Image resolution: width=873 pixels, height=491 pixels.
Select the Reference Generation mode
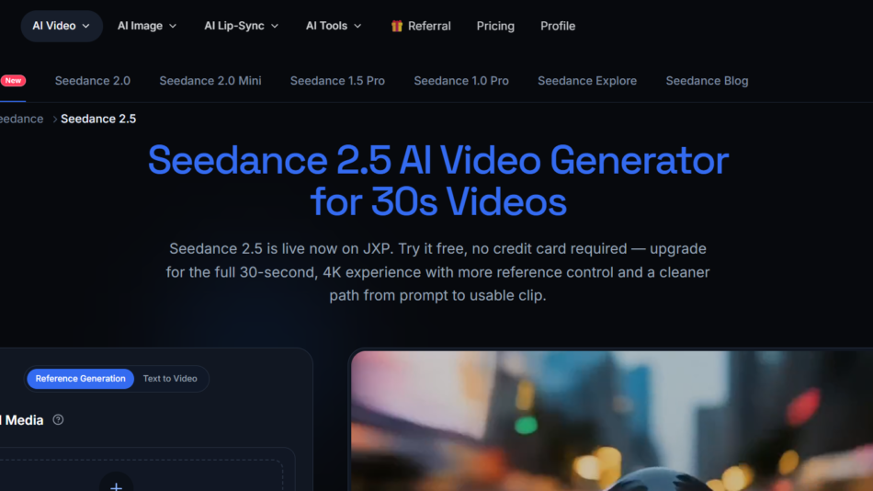[x=81, y=379]
